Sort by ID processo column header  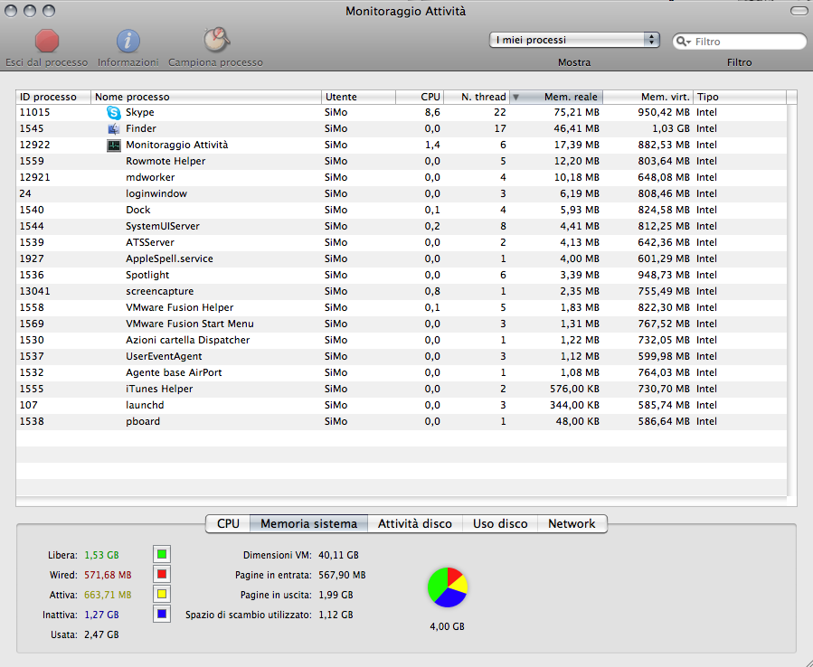[x=53, y=97]
